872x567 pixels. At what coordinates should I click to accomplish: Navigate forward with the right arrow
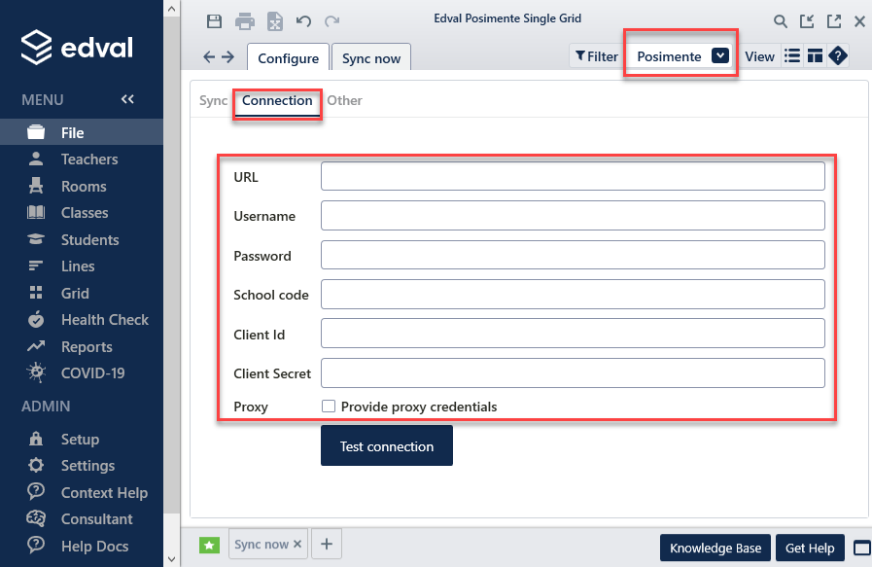[228, 56]
